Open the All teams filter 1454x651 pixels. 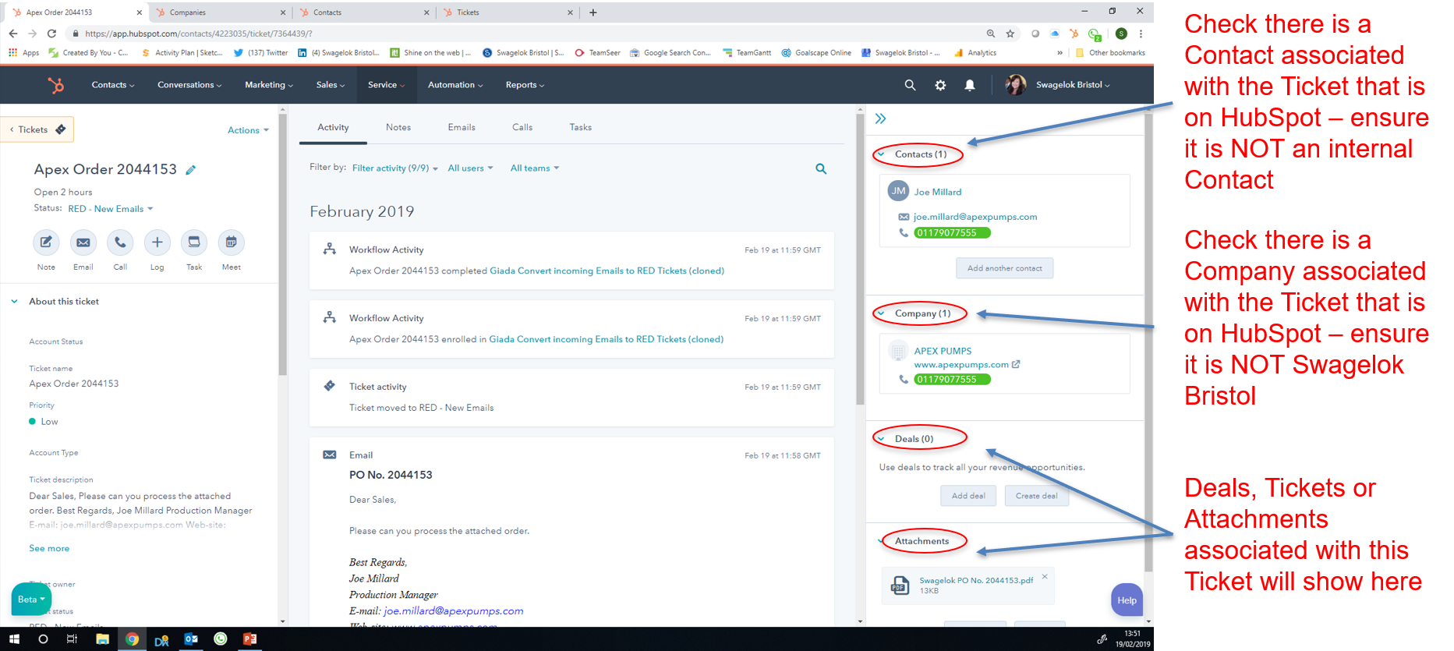535,168
